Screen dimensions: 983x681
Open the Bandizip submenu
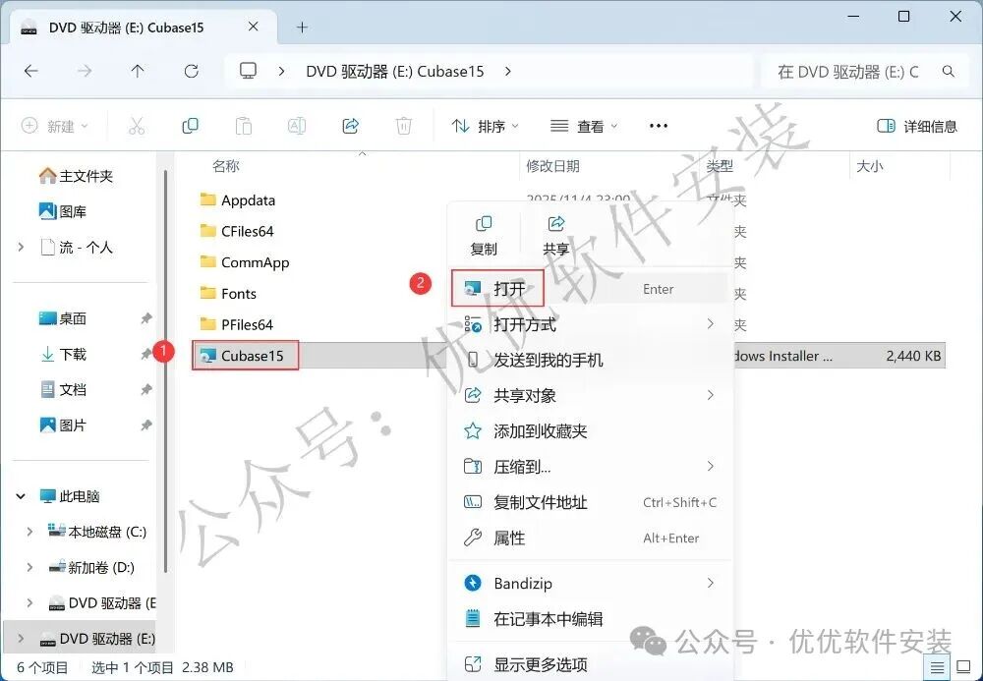tap(590, 584)
